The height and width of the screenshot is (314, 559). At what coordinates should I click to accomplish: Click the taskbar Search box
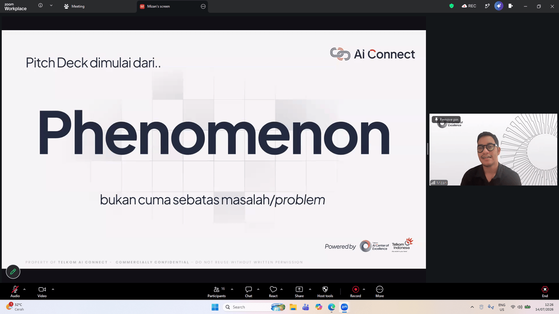click(255, 307)
